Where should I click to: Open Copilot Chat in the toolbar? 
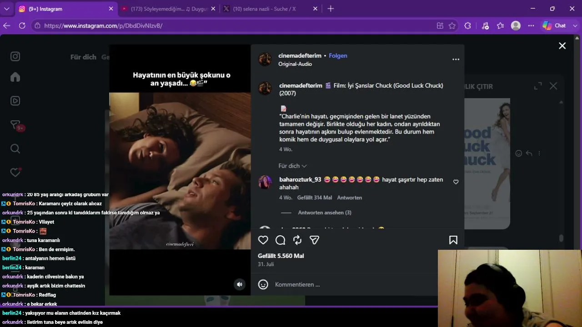[554, 26]
